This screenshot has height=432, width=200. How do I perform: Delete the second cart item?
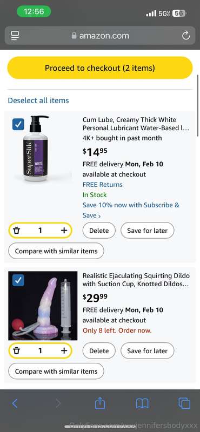tap(99, 350)
